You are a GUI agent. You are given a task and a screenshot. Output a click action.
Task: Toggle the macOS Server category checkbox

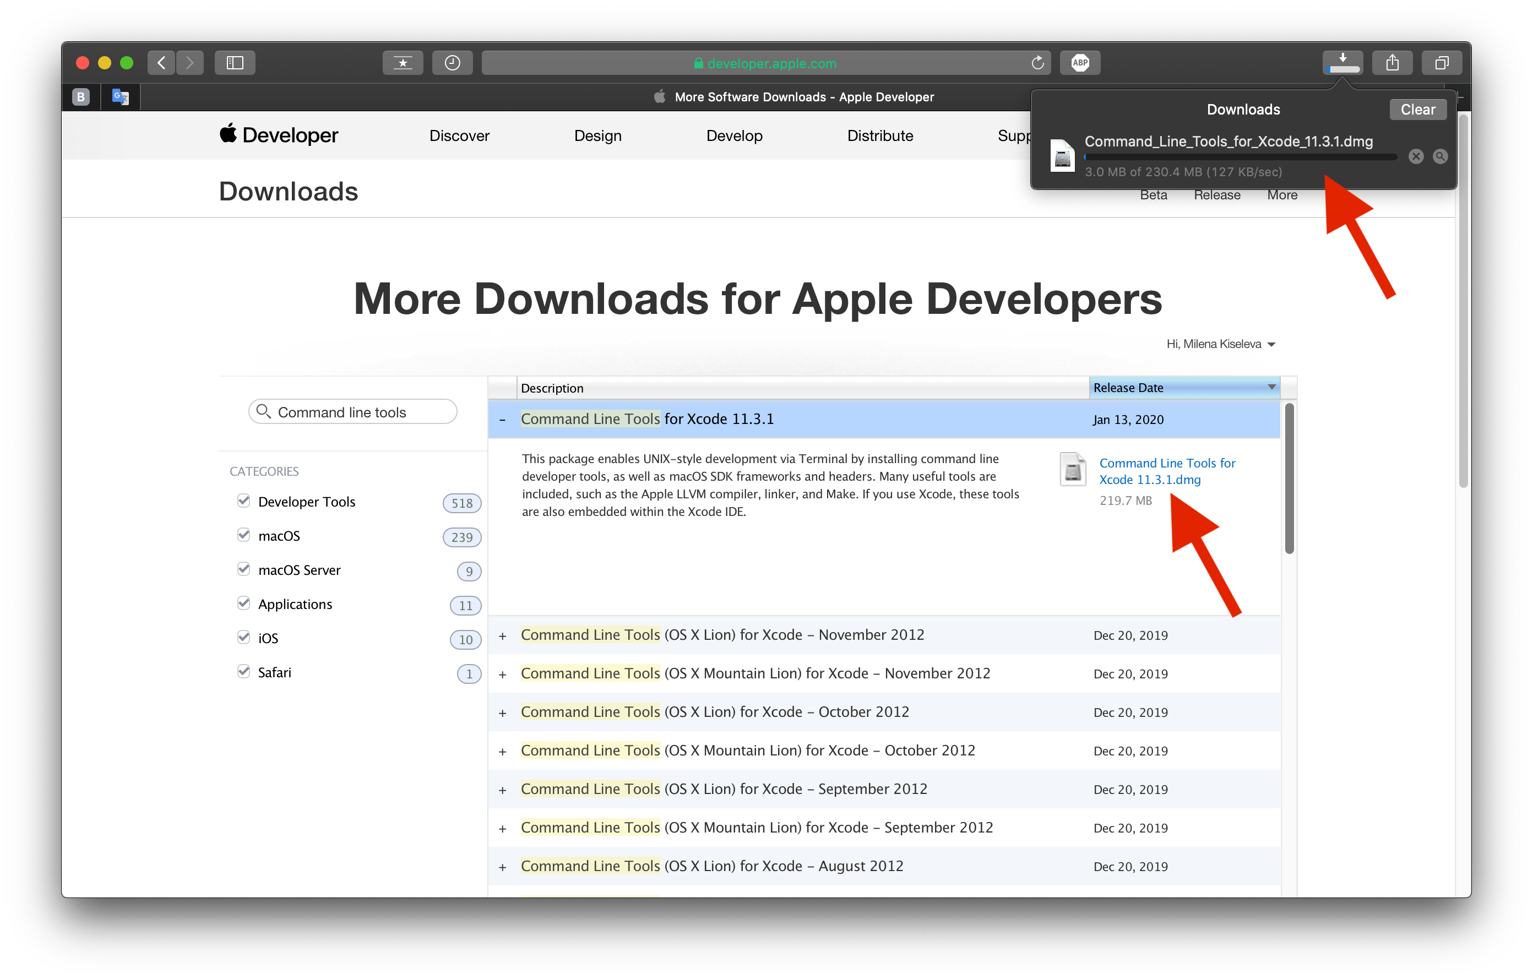tap(243, 568)
